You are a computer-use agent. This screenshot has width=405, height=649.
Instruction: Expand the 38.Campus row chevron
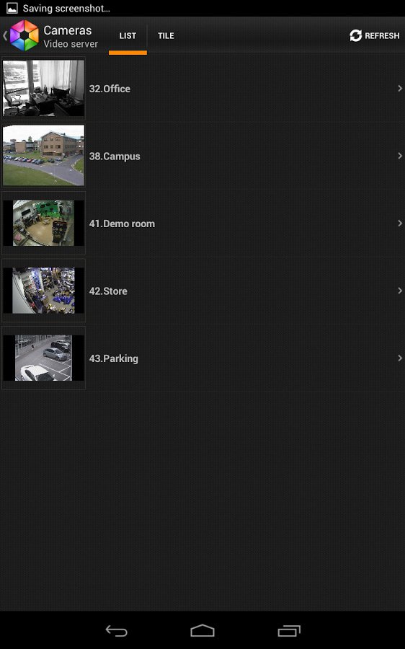click(x=400, y=156)
